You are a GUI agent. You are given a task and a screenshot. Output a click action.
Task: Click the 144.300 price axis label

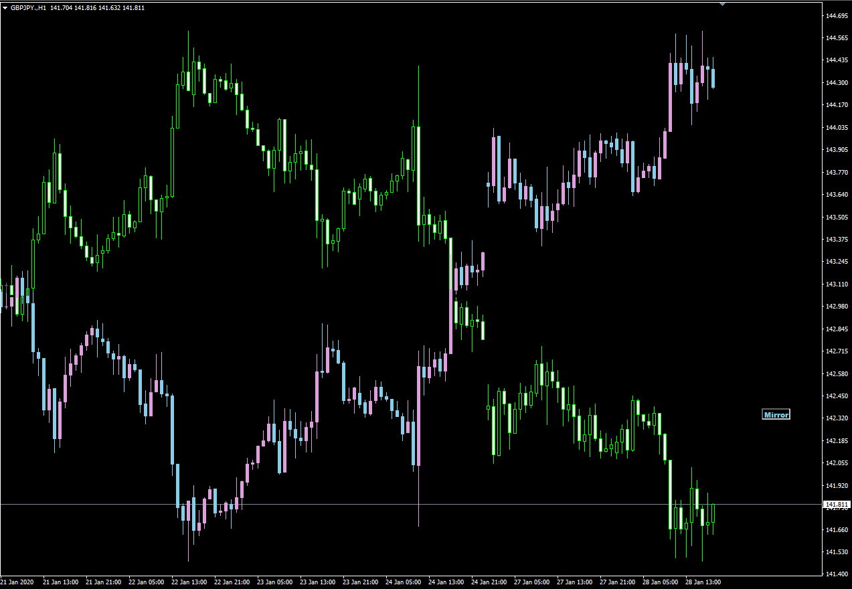pyautogui.click(x=837, y=82)
